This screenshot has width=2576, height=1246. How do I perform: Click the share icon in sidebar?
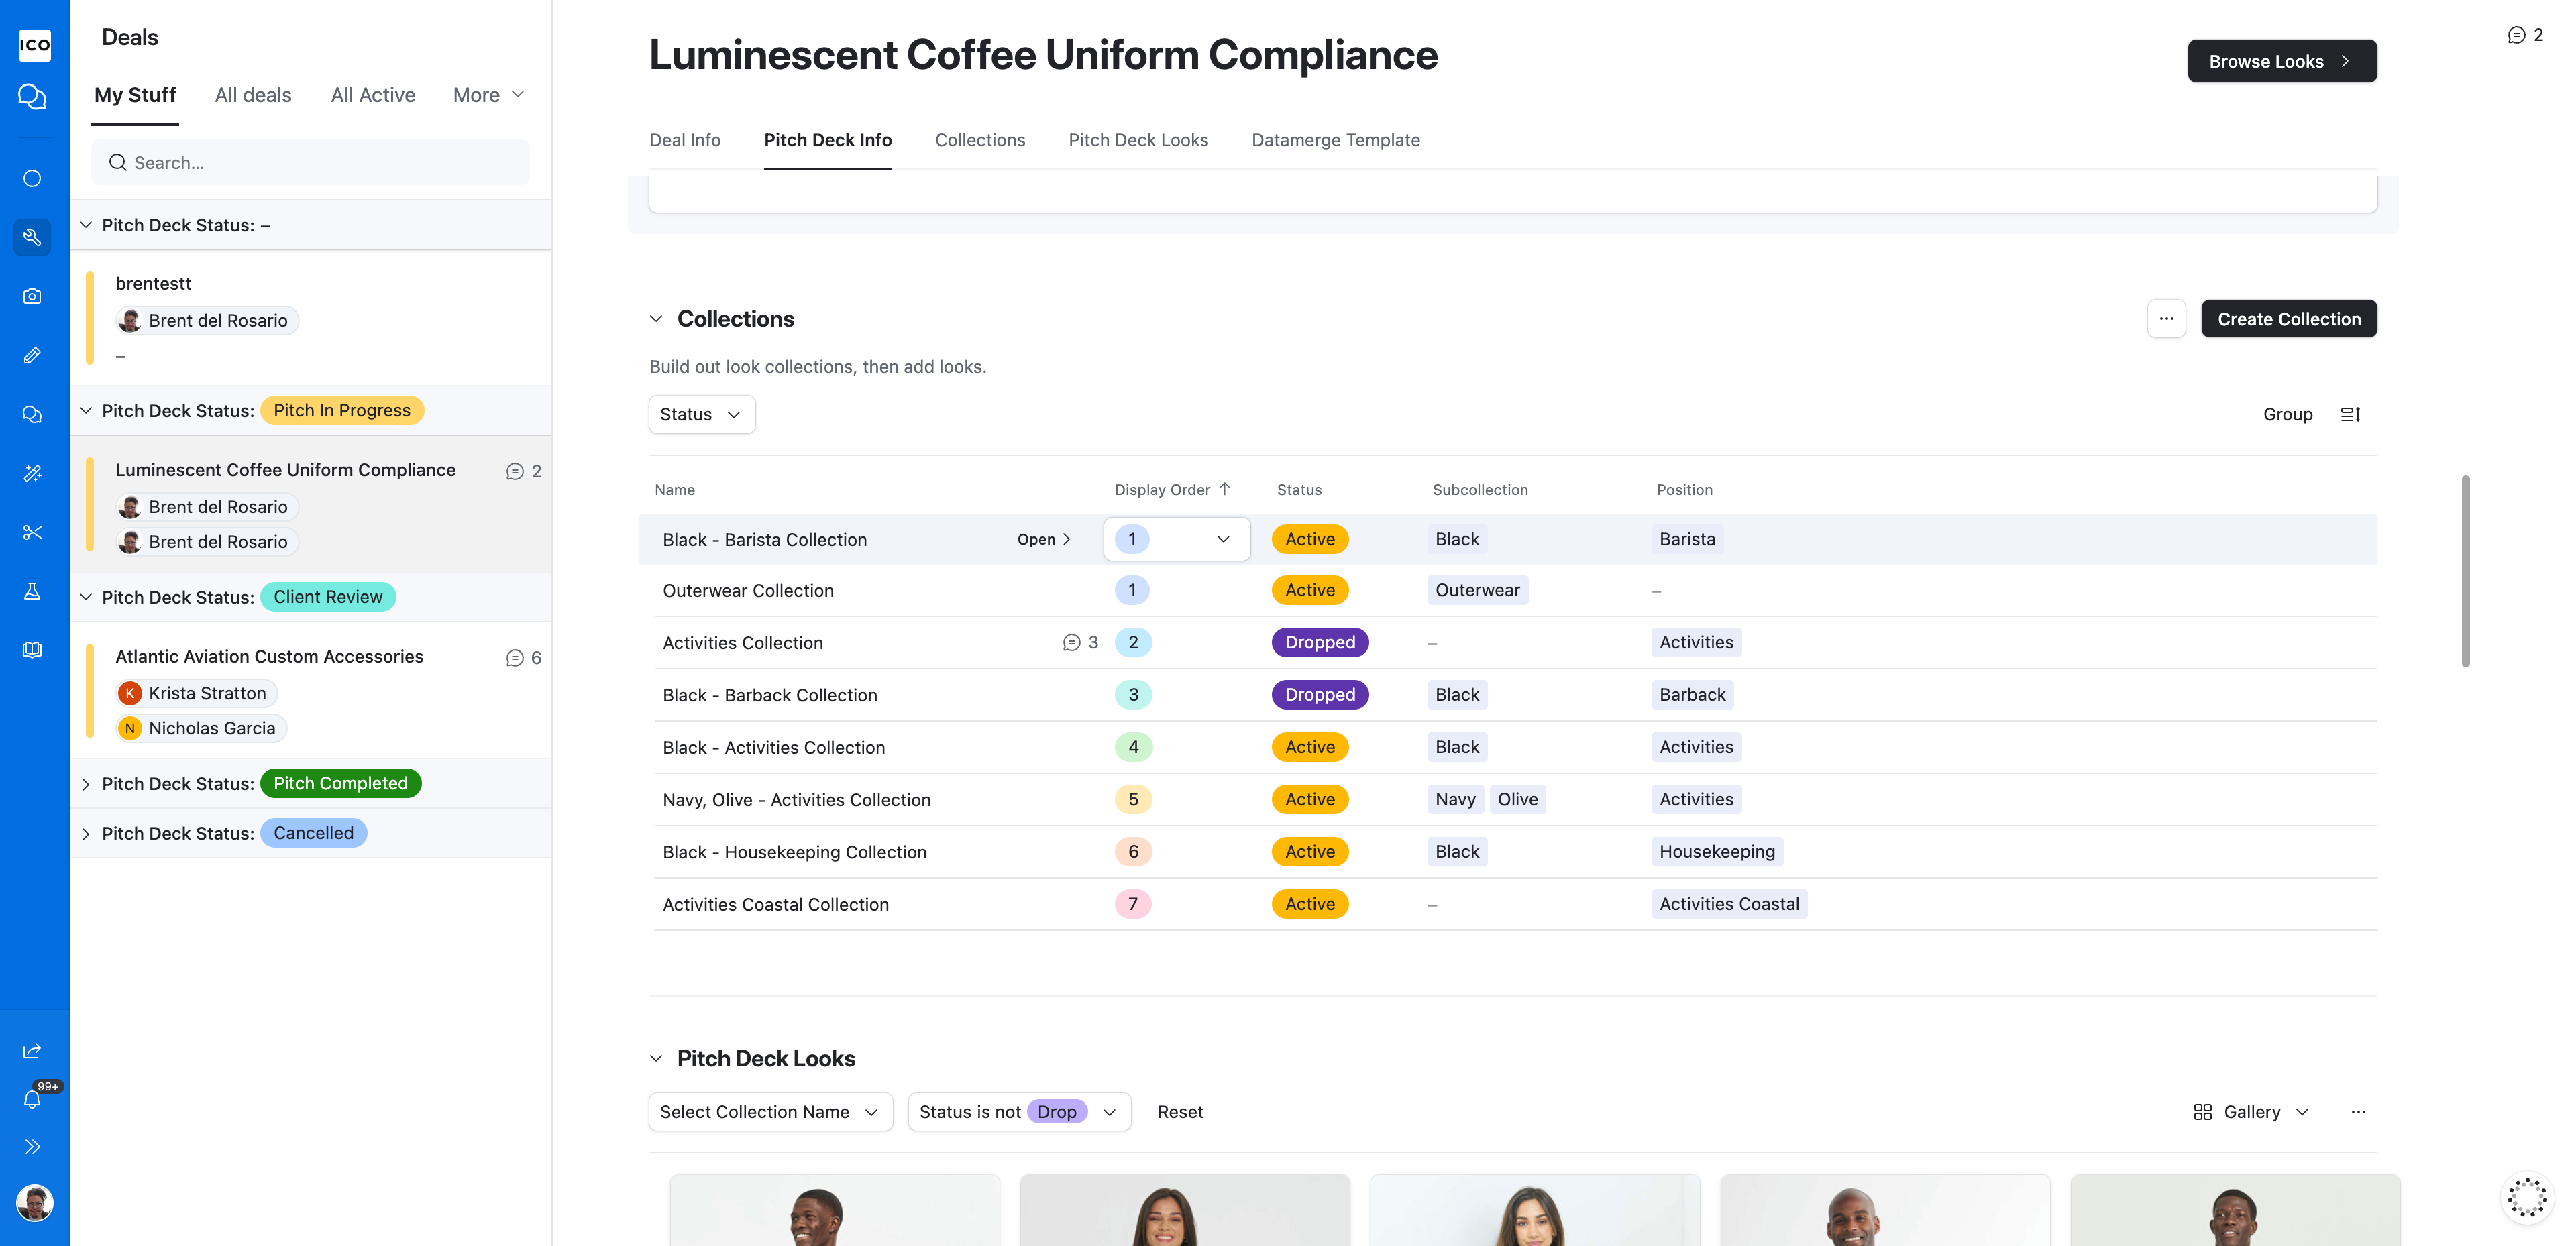[32, 1050]
